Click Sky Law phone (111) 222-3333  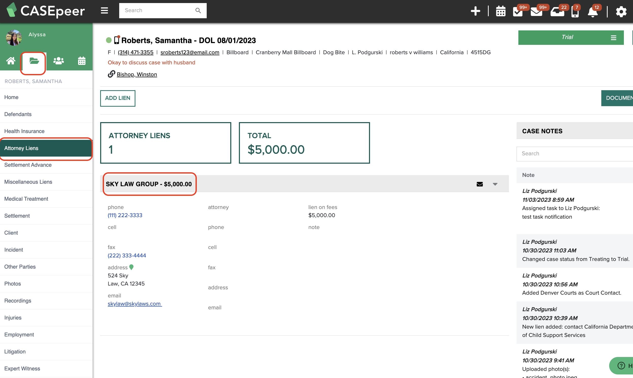[125, 215]
